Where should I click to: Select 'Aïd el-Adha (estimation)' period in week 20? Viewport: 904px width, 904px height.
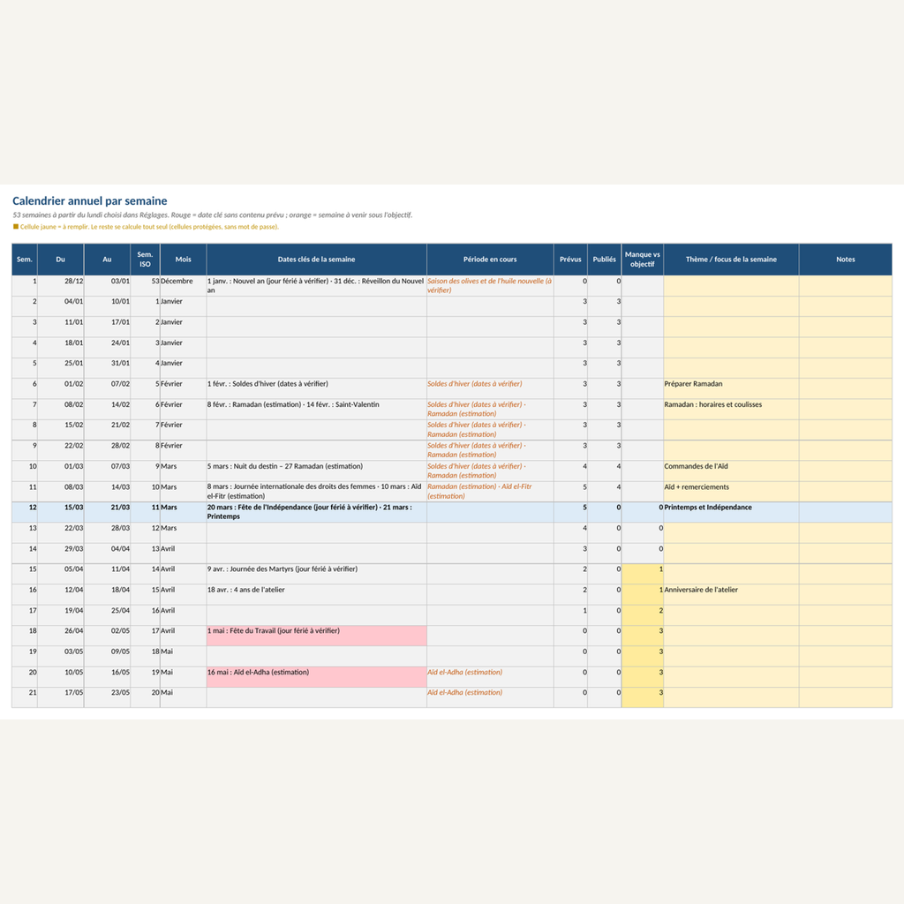pos(490,677)
